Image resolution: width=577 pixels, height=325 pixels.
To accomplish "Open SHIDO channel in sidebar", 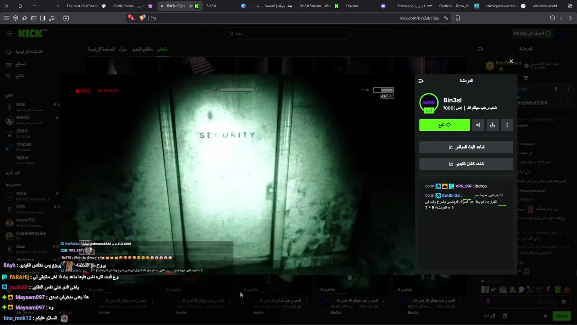I will coord(32,121).
